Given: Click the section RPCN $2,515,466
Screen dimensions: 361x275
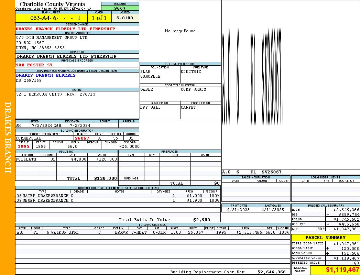Looking at the screenshot, I should point(249,233).
